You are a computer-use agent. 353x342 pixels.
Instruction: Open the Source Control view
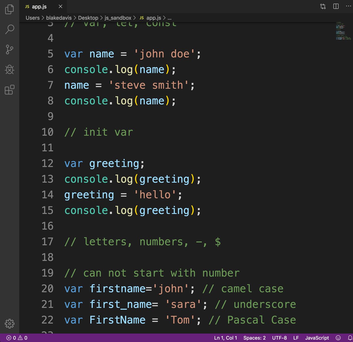pyautogui.click(x=9, y=49)
